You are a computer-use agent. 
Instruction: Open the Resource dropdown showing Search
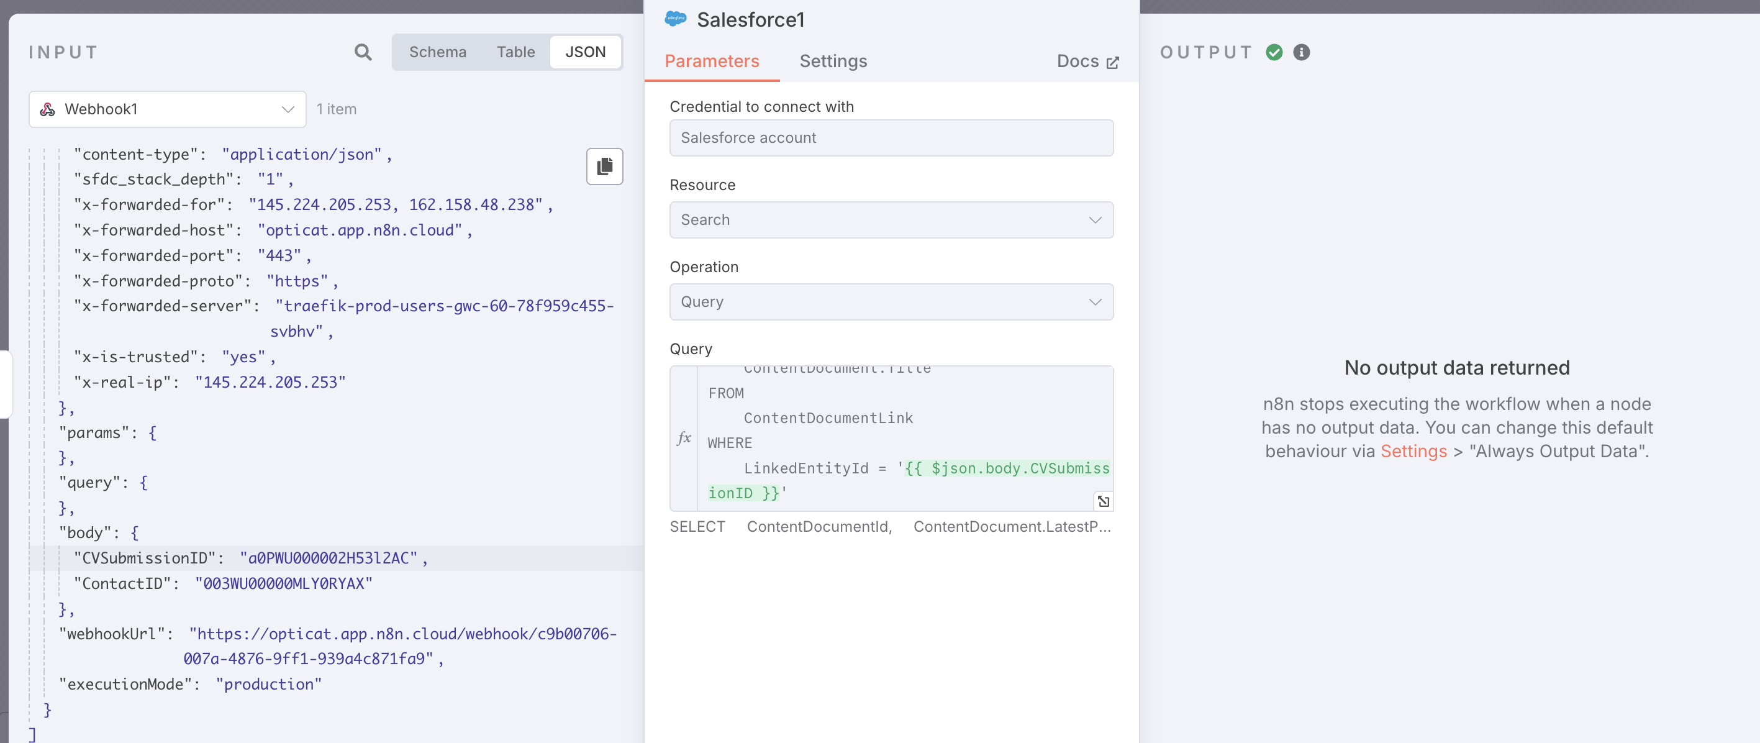tap(891, 219)
